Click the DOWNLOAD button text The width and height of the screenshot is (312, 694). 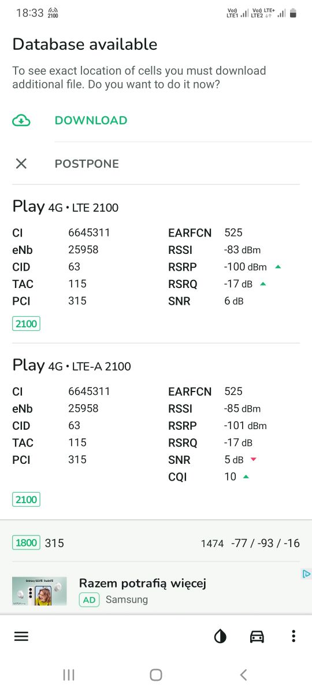pos(91,120)
